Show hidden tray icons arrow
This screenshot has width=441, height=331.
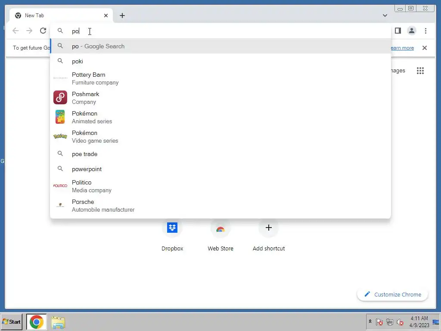(x=370, y=322)
